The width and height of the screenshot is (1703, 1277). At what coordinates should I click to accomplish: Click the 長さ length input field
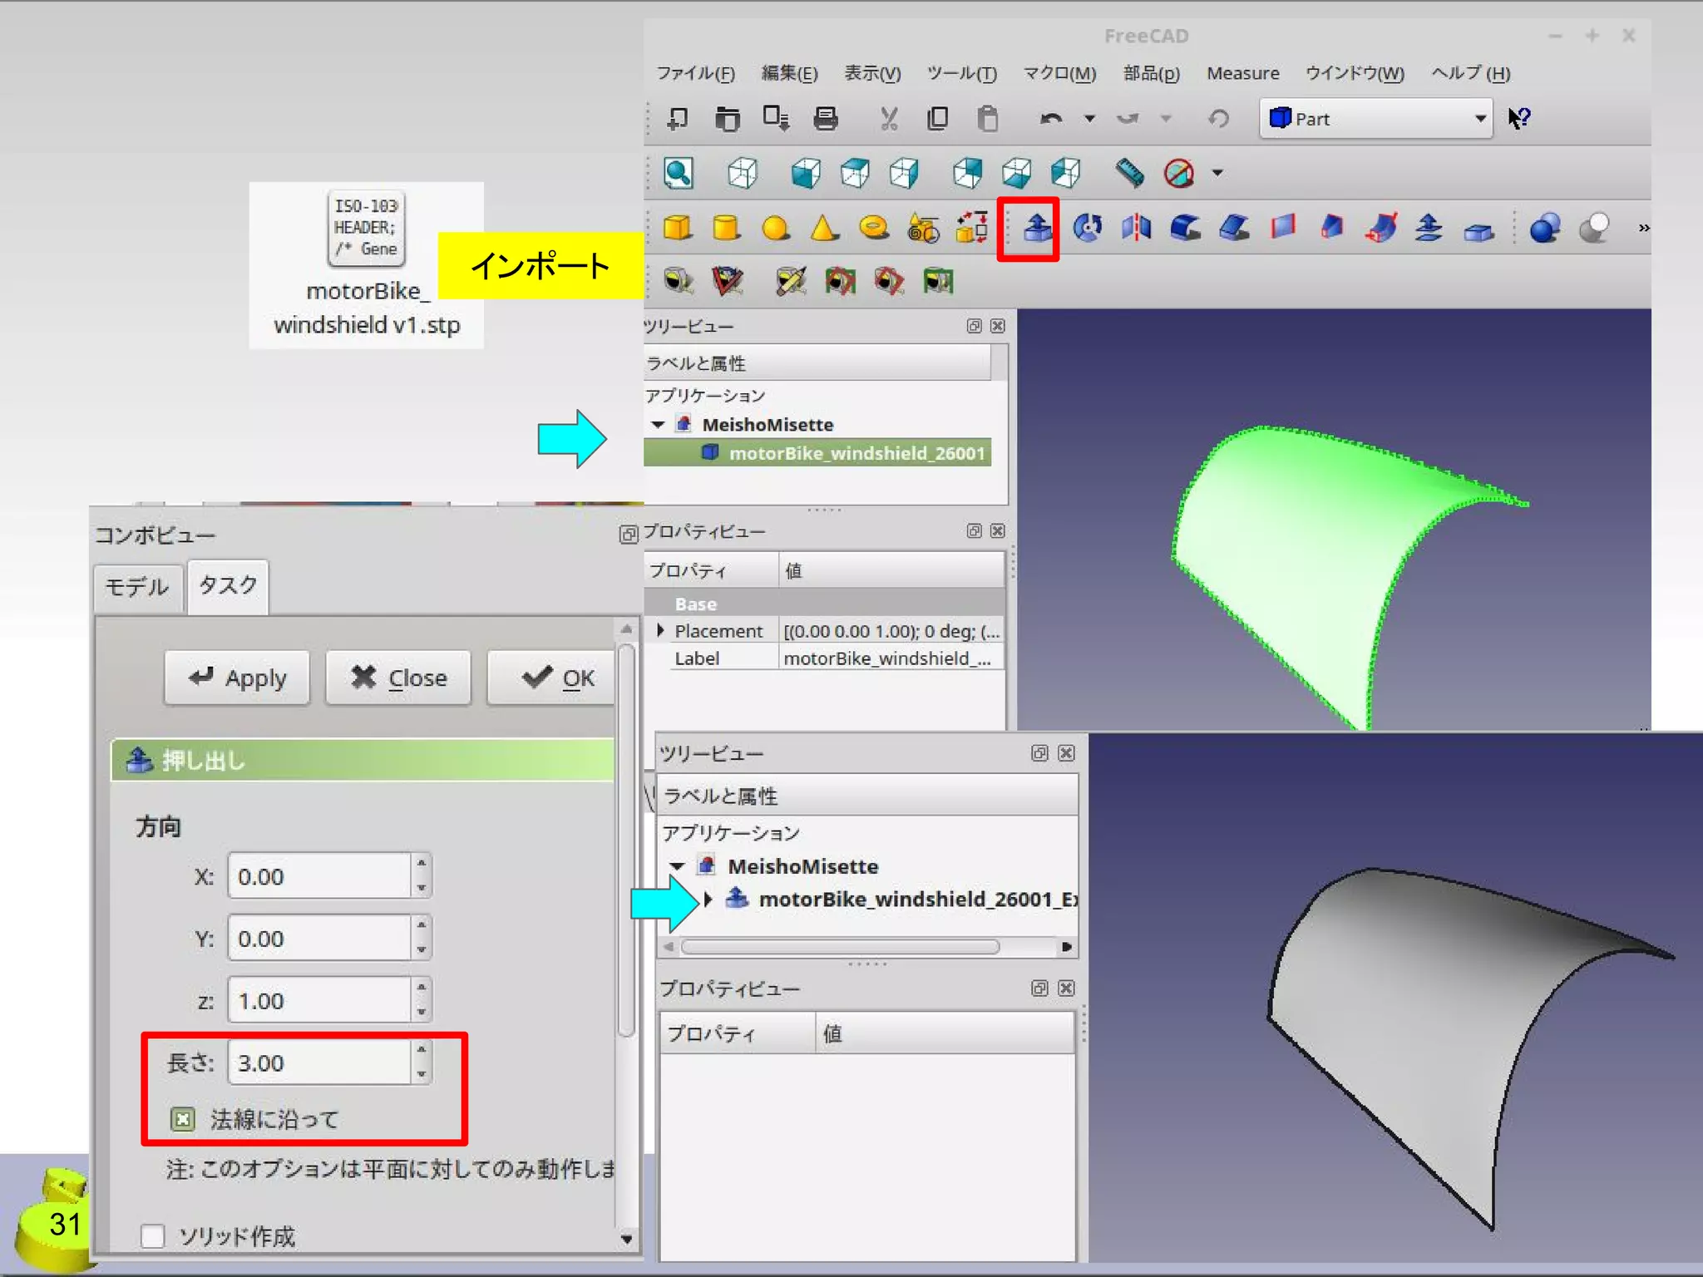pos(319,1063)
